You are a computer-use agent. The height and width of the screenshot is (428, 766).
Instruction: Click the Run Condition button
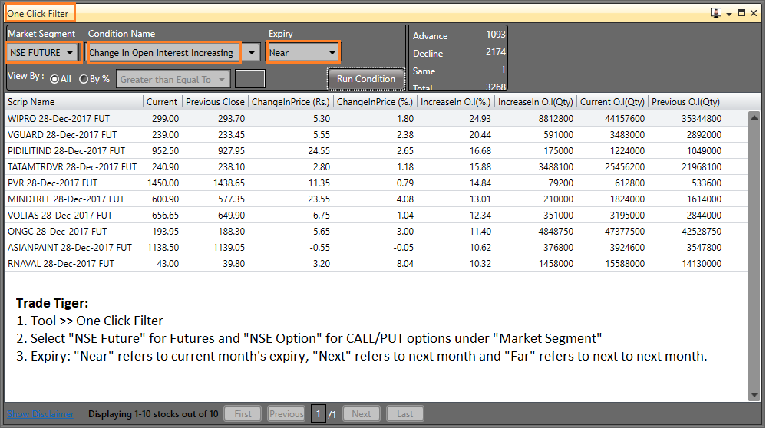366,78
